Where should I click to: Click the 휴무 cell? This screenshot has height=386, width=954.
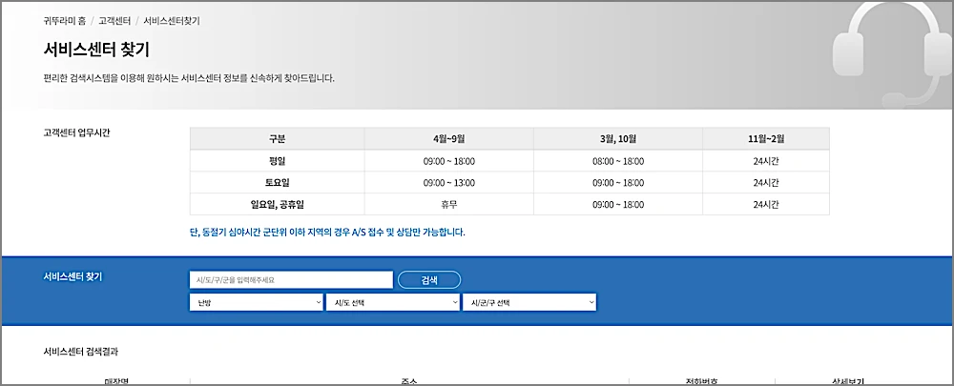[x=449, y=204]
